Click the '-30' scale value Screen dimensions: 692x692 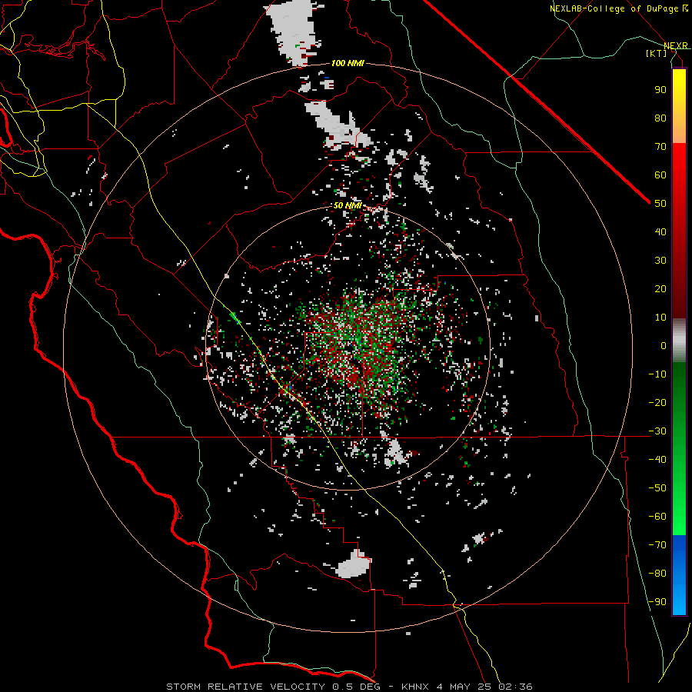pos(657,431)
